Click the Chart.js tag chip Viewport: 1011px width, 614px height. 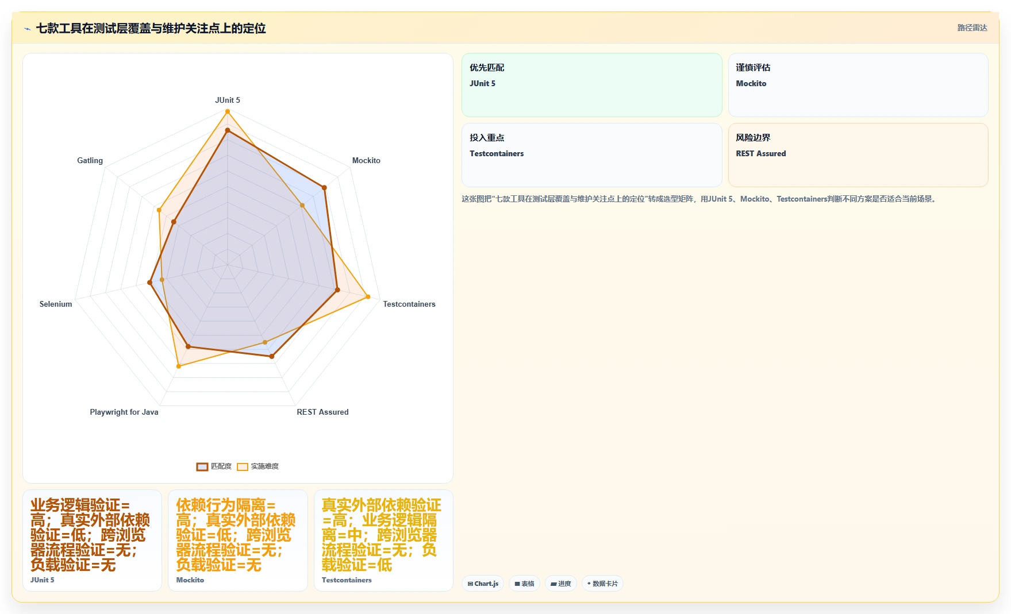coord(483,584)
